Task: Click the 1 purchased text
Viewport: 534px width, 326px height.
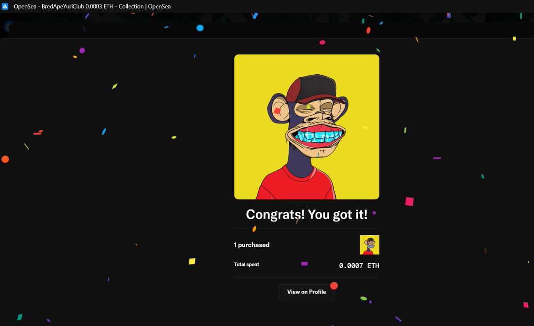Action: [x=251, y=245]
